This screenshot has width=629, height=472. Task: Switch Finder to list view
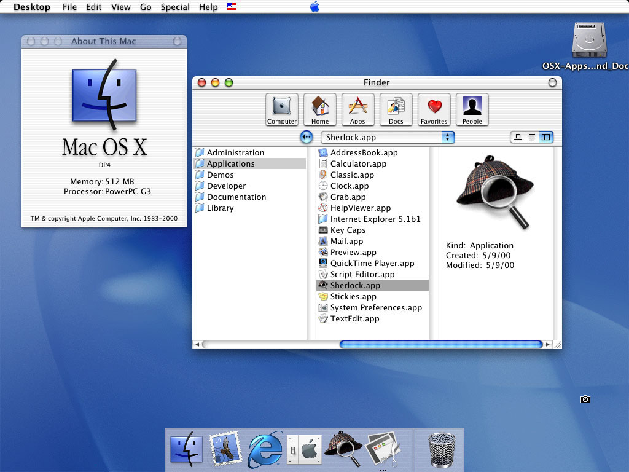coord(531,137)
